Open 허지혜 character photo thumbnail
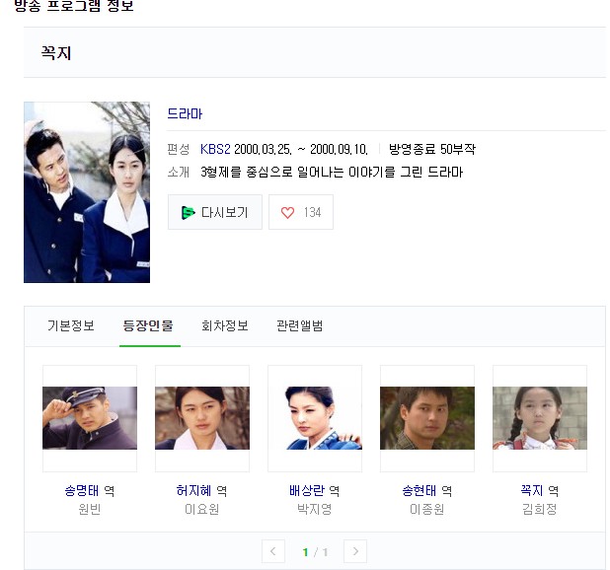 [x=202, y=418]
